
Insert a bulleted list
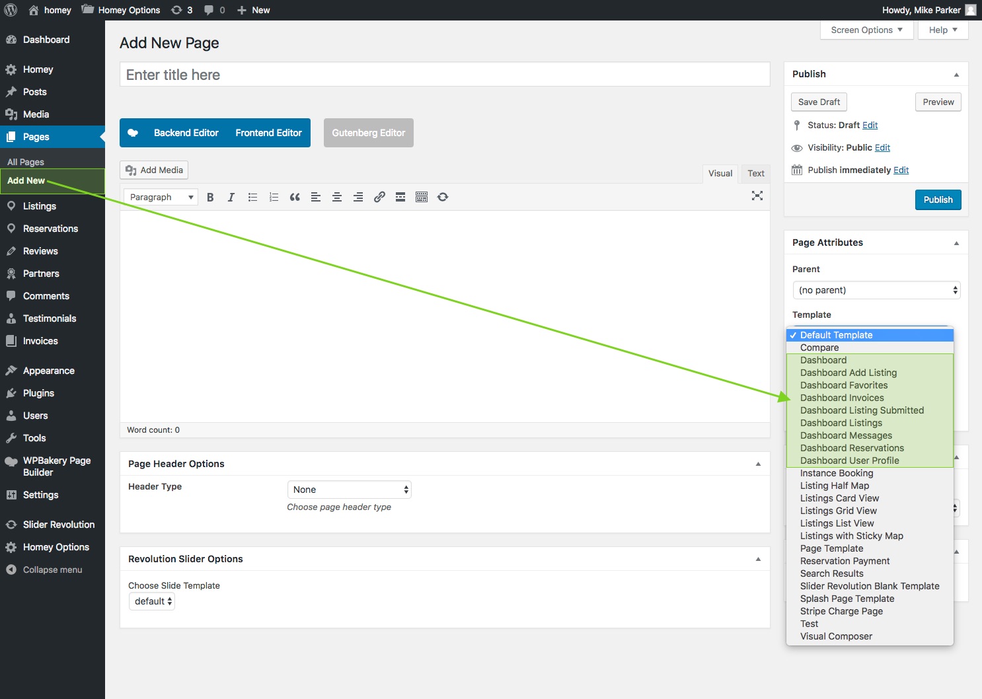252,197
